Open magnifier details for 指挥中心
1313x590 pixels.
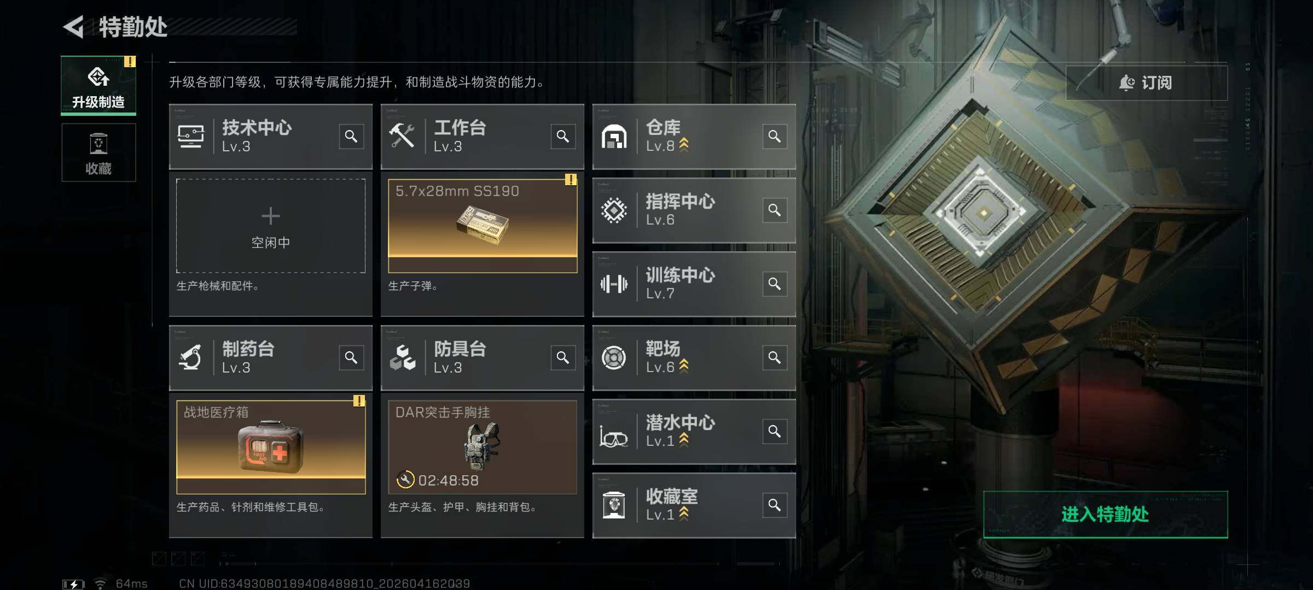coord(775,210)
